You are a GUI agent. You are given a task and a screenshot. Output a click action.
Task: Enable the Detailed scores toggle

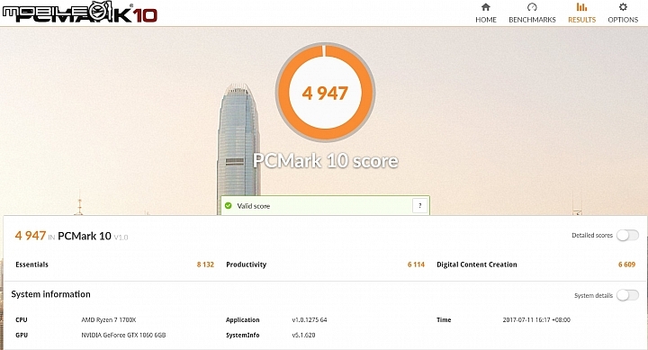[x=627, y=235]
